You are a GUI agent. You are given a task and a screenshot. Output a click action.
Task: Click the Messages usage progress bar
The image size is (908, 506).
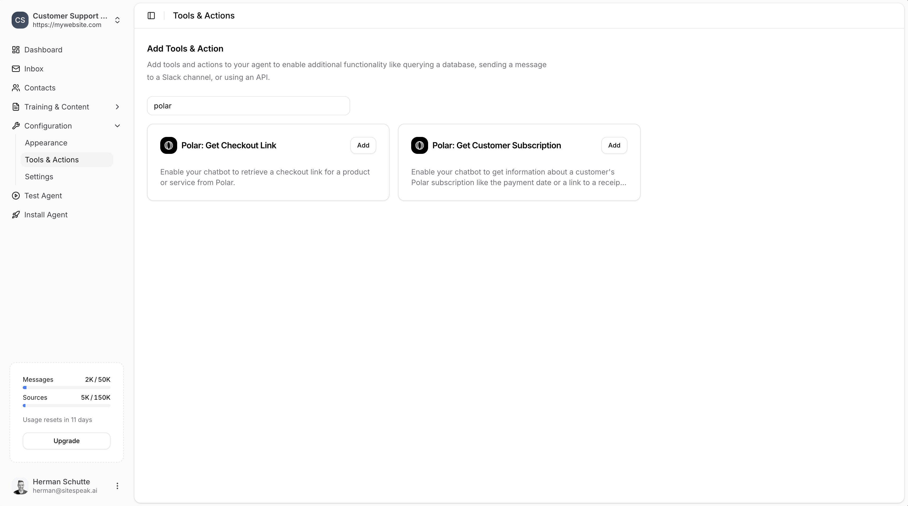[67, 388]
